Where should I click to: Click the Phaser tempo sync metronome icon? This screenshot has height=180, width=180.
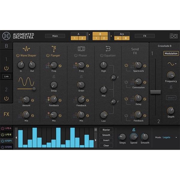(81, 76)
